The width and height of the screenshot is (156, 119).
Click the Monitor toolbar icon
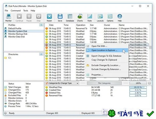pos(9,17)
